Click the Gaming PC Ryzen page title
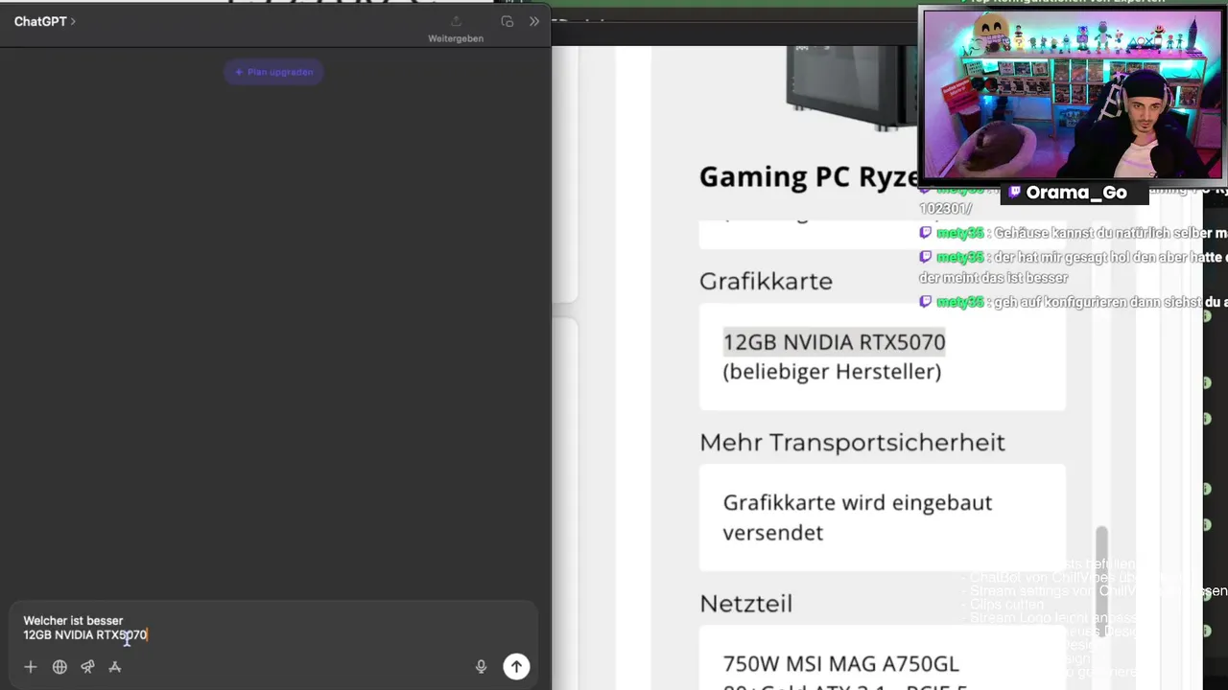The image size is (1228, 690). pos(809,176)
